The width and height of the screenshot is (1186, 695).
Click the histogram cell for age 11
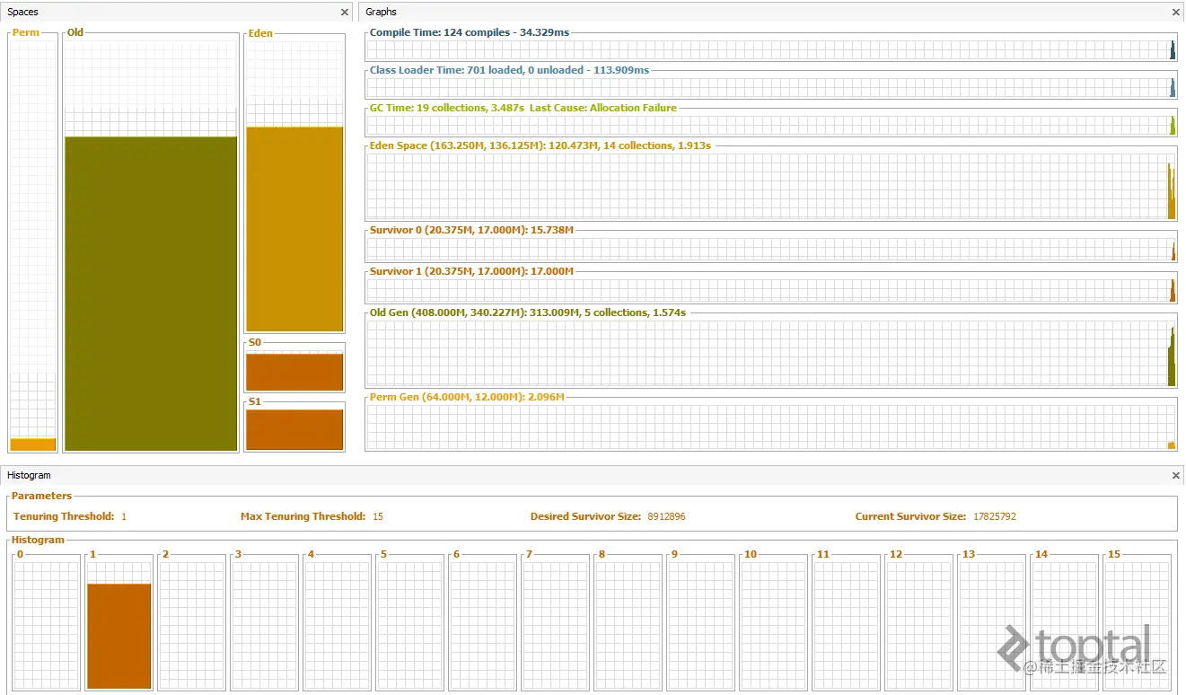(847, 625)
